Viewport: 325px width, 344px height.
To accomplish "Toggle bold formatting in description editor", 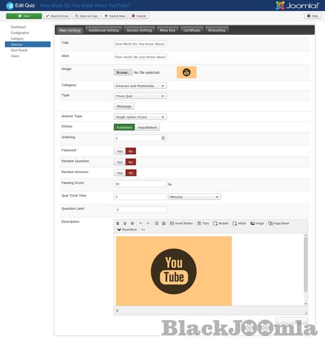I will click(118, 223).
